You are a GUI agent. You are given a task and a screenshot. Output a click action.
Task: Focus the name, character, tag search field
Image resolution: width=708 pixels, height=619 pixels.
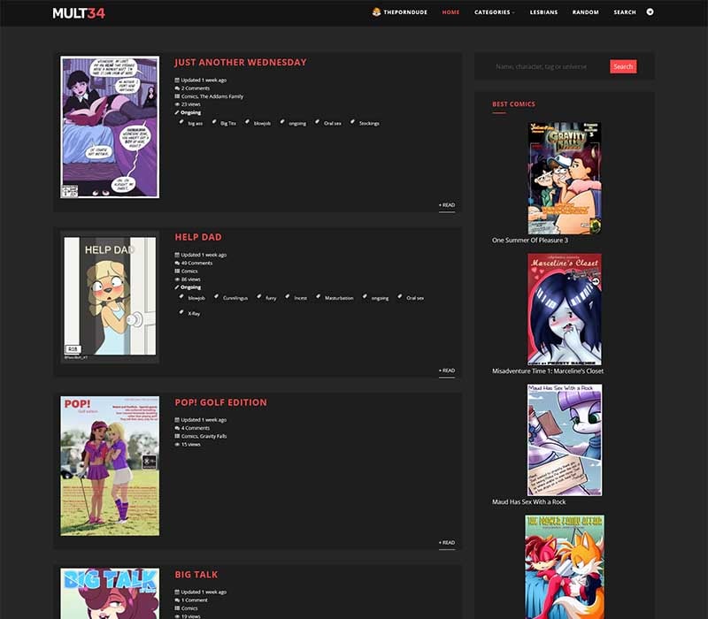pos(549,66)
